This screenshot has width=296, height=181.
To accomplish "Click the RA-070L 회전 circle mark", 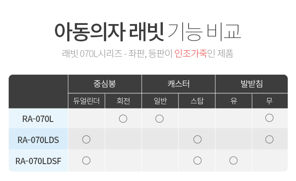I will click(123, 119).
